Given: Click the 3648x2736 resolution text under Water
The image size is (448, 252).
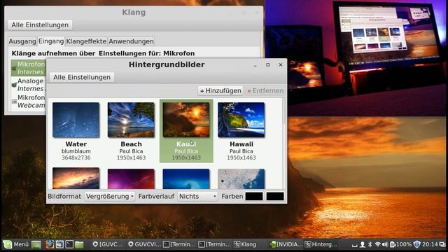Looking at the screenshot, I should [76, 157].
